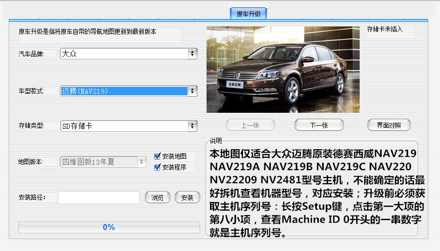
Task: Click the 说明 group box title
Action: (x=216, y=141)
